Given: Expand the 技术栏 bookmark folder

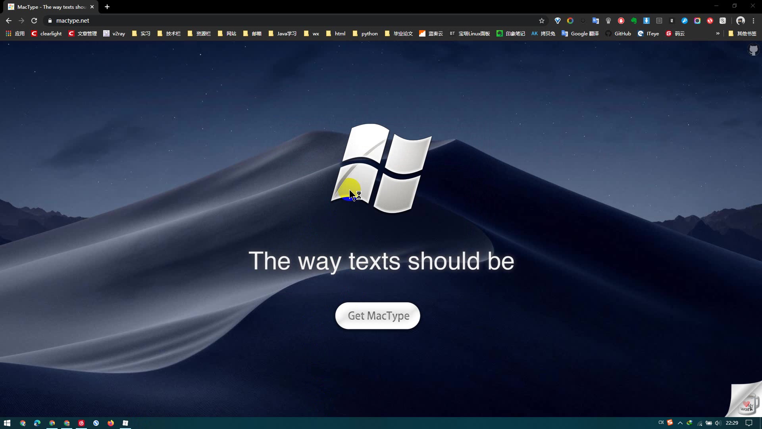Looking at the screenshot, I should (x=169, y=34).
